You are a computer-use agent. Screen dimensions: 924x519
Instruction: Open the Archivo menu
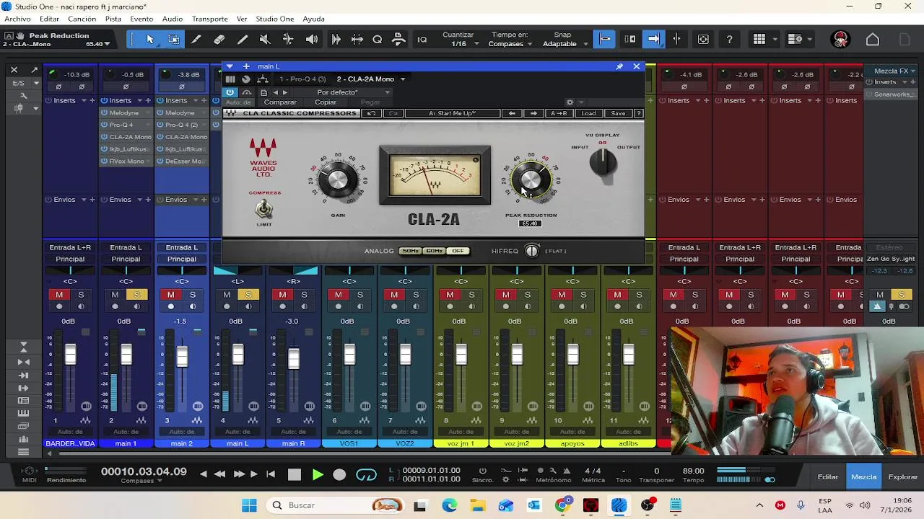(17, 19)
